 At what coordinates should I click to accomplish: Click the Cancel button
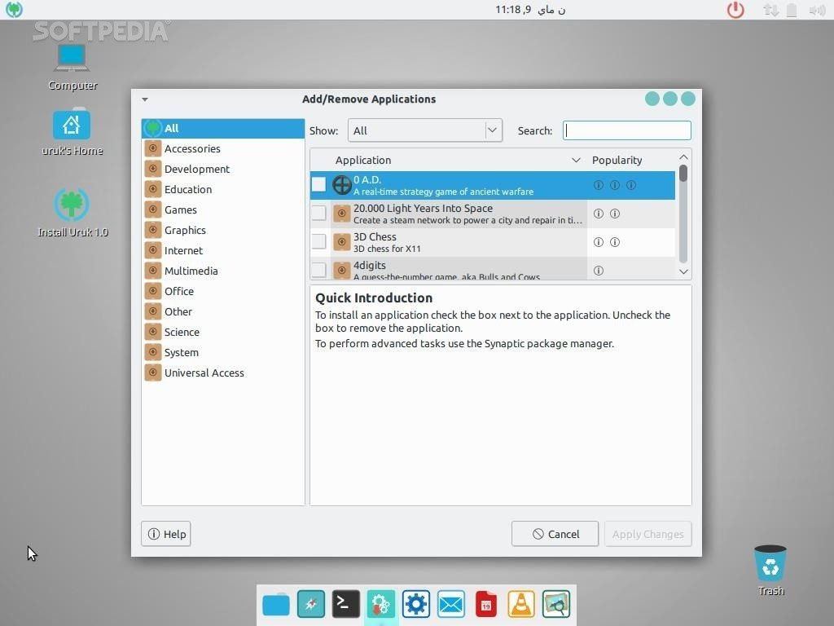pyautogui.click(x=555, y=534)
